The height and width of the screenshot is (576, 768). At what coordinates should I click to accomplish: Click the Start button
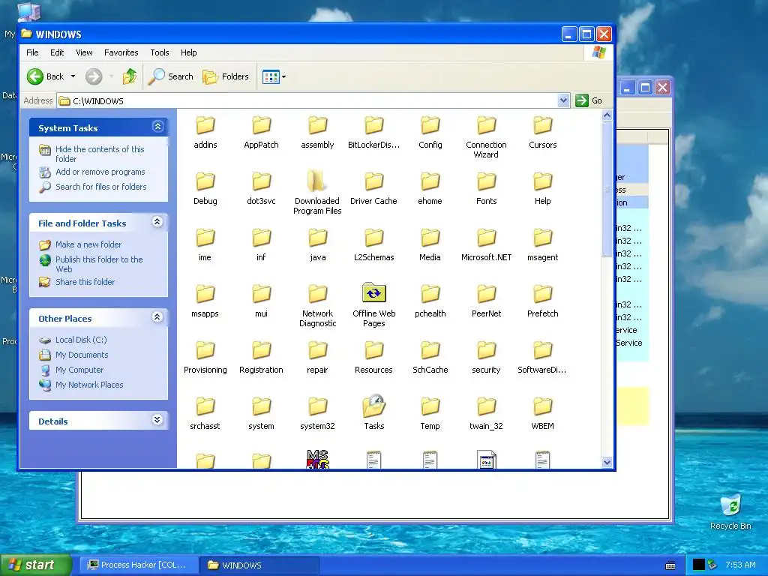(36, 565)
